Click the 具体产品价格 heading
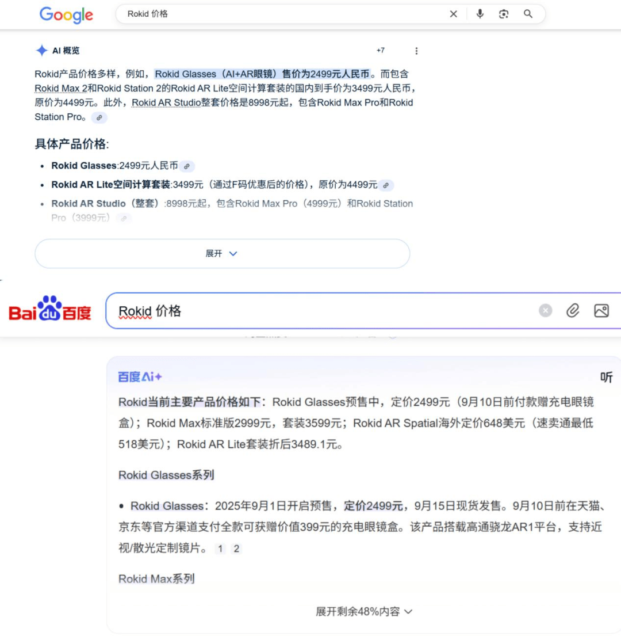The width and height of the screenshot is (621, 640). tap(72, 144)
